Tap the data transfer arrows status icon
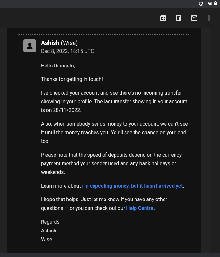Viewport: 220px width, 257px height. 206,4
